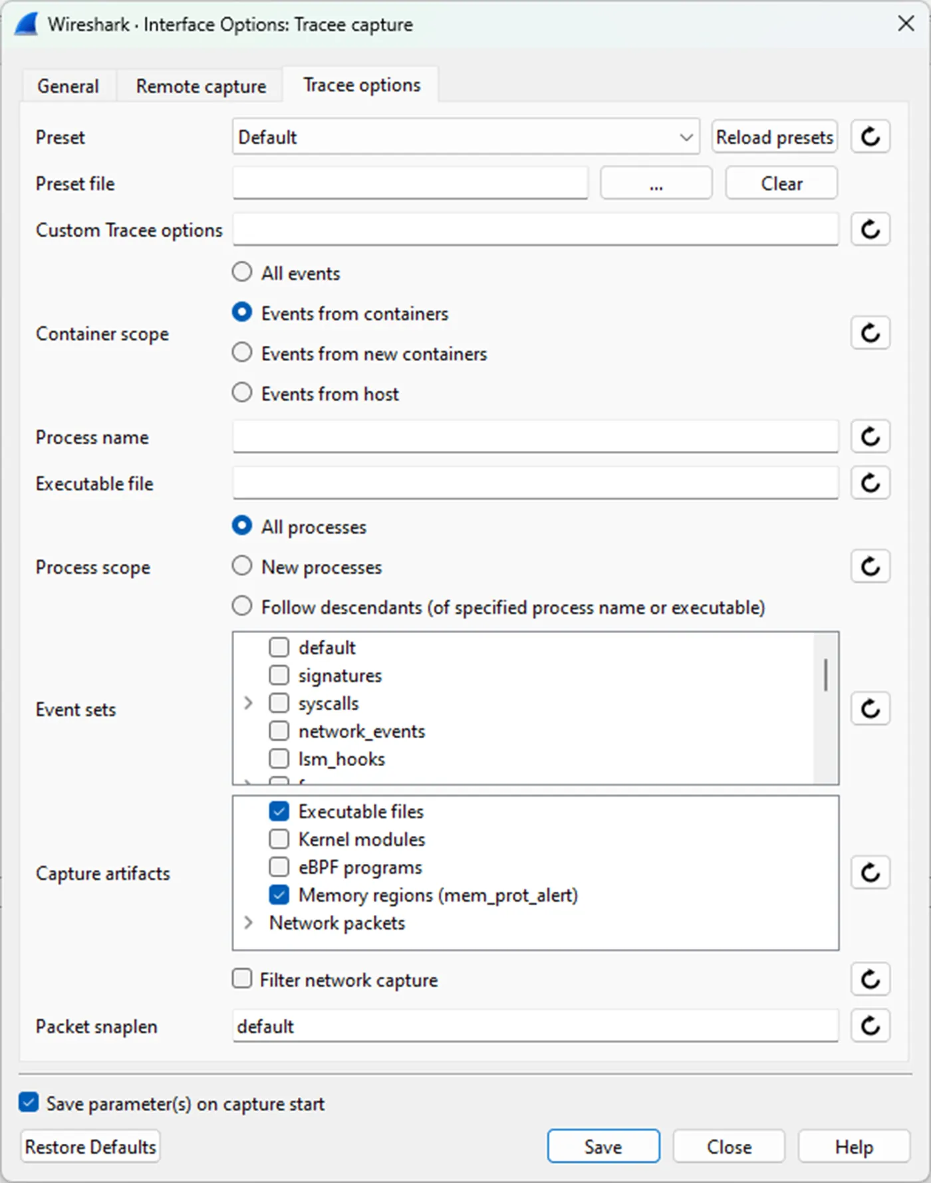Image resolution: width=931 pixels, height=1183 pixels.
Task: Click the Wireshark shark fin title icon
Action: [27, 25]
